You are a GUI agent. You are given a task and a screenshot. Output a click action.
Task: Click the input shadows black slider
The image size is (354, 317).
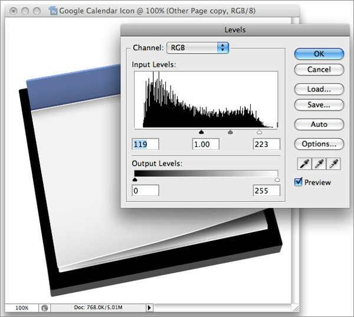[201, 133]
